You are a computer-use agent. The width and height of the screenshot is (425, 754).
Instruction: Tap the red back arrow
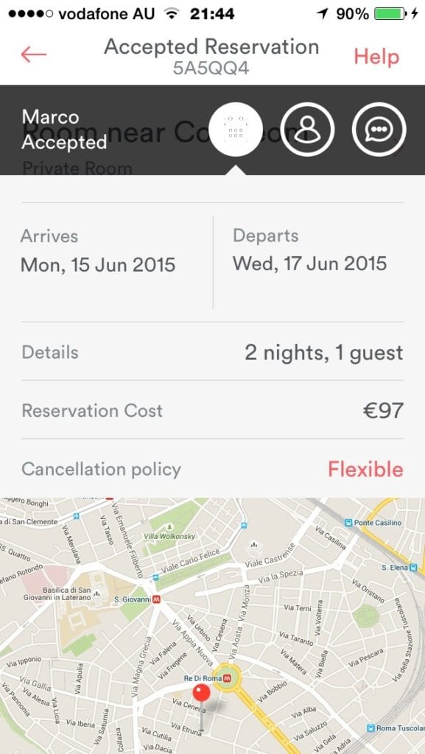coord(34,54)
